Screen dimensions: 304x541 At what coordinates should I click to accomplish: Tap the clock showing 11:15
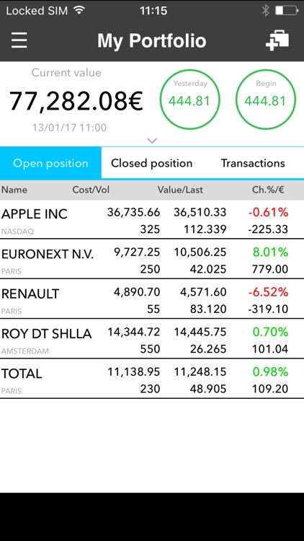click(153, 11)
